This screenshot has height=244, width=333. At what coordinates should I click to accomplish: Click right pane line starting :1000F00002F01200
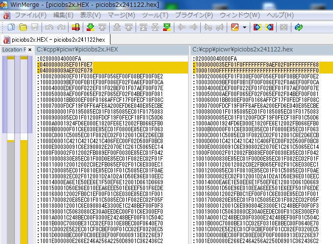click(256, 152)
